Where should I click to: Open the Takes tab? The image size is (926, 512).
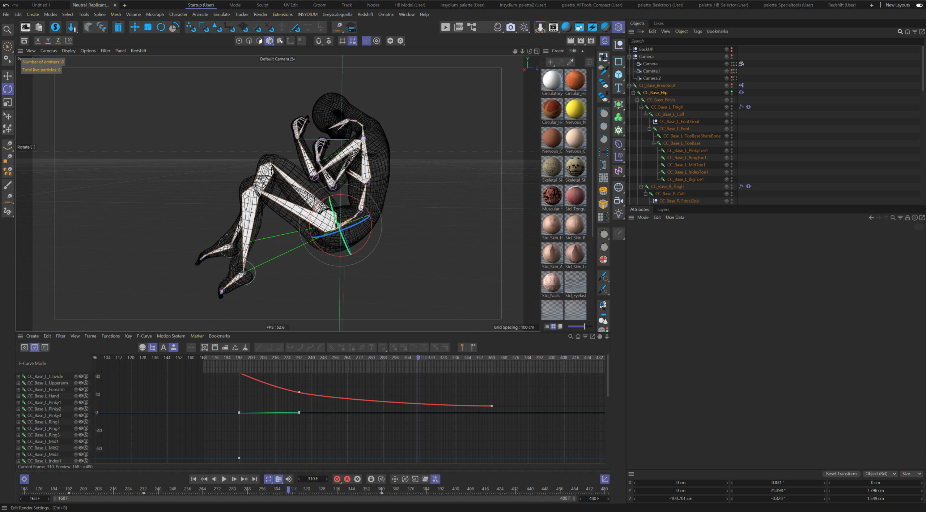point(658,23)
